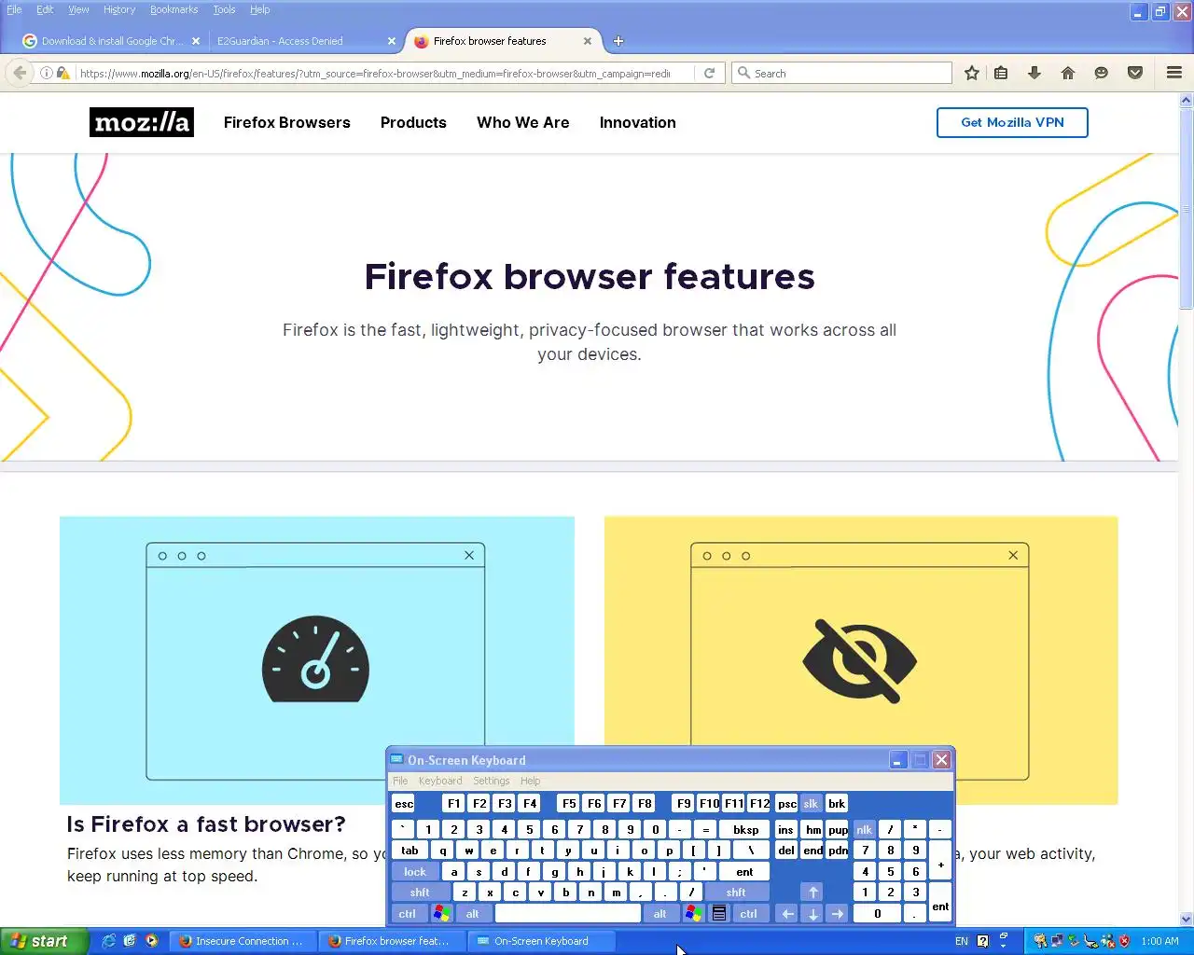Click the left arrow key on the on-screen keyboard

coord(787,914)
